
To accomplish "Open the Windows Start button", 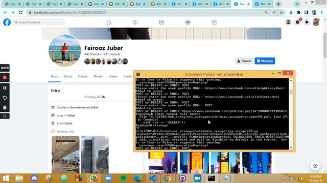I will point(6,178).
